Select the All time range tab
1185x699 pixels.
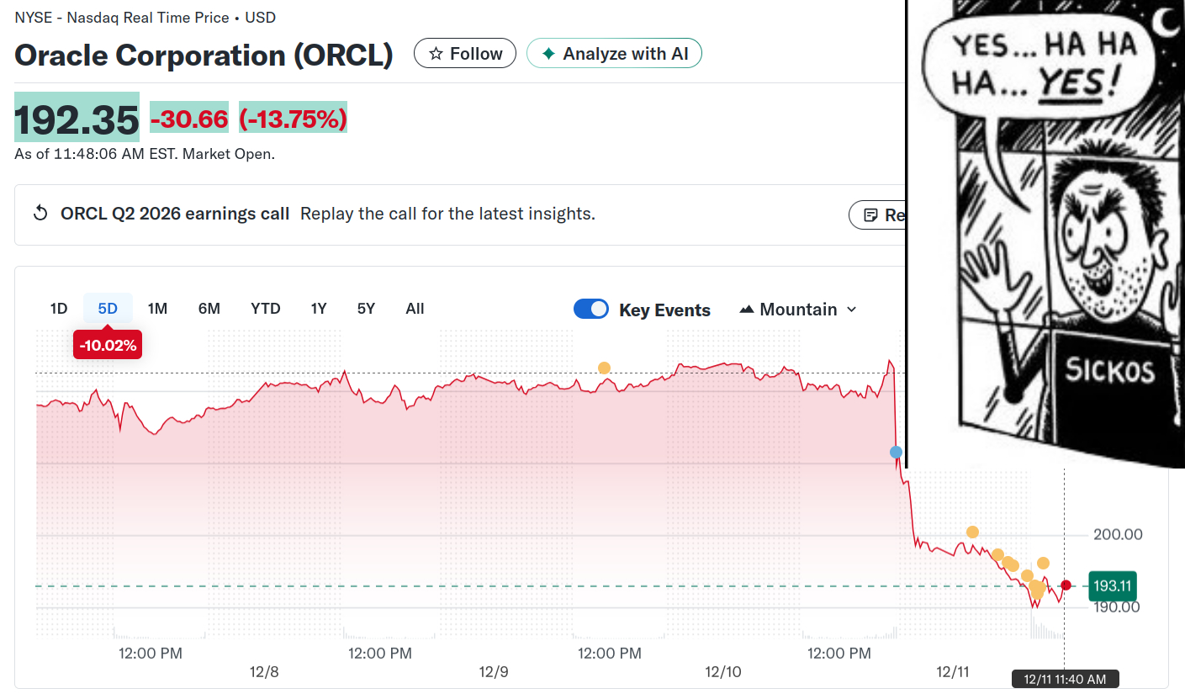click(x=415, y=309)
